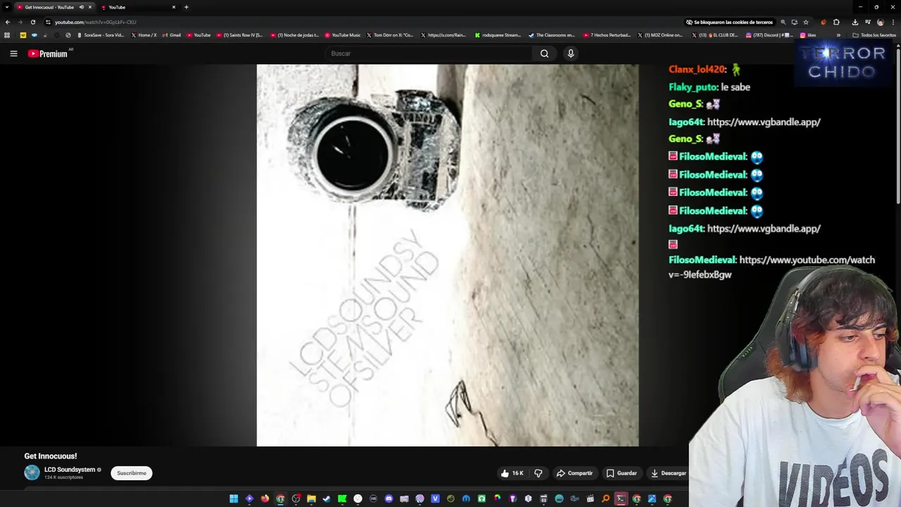Dislike the video with thumbs-down
Screen dimensions: 901x507
click(538, 473)
